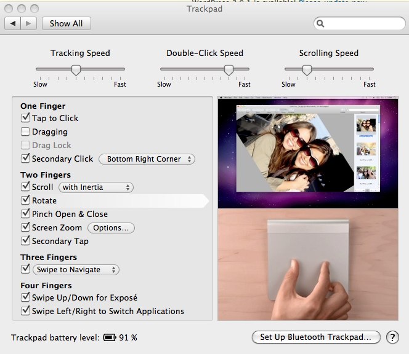Toggle Swipe Left/Right to Switch Applications
The image size is (409, 354).
[x=25, y=311]
